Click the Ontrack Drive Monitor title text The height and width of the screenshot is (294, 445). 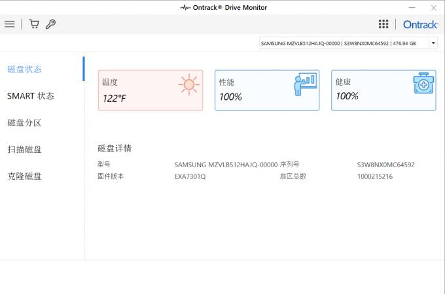point(230,8)
